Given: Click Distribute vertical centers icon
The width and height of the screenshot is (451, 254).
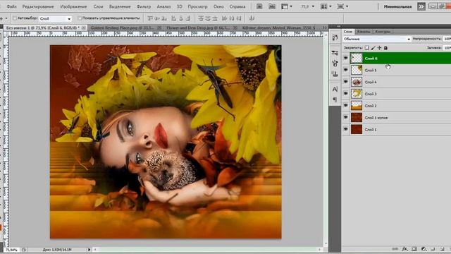Looking at the screenshot, I should point(208,18).
